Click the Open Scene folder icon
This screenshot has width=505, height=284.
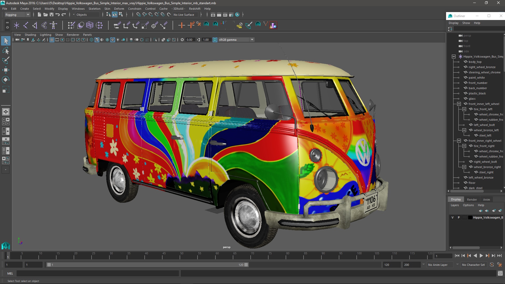tap(45, 15)
